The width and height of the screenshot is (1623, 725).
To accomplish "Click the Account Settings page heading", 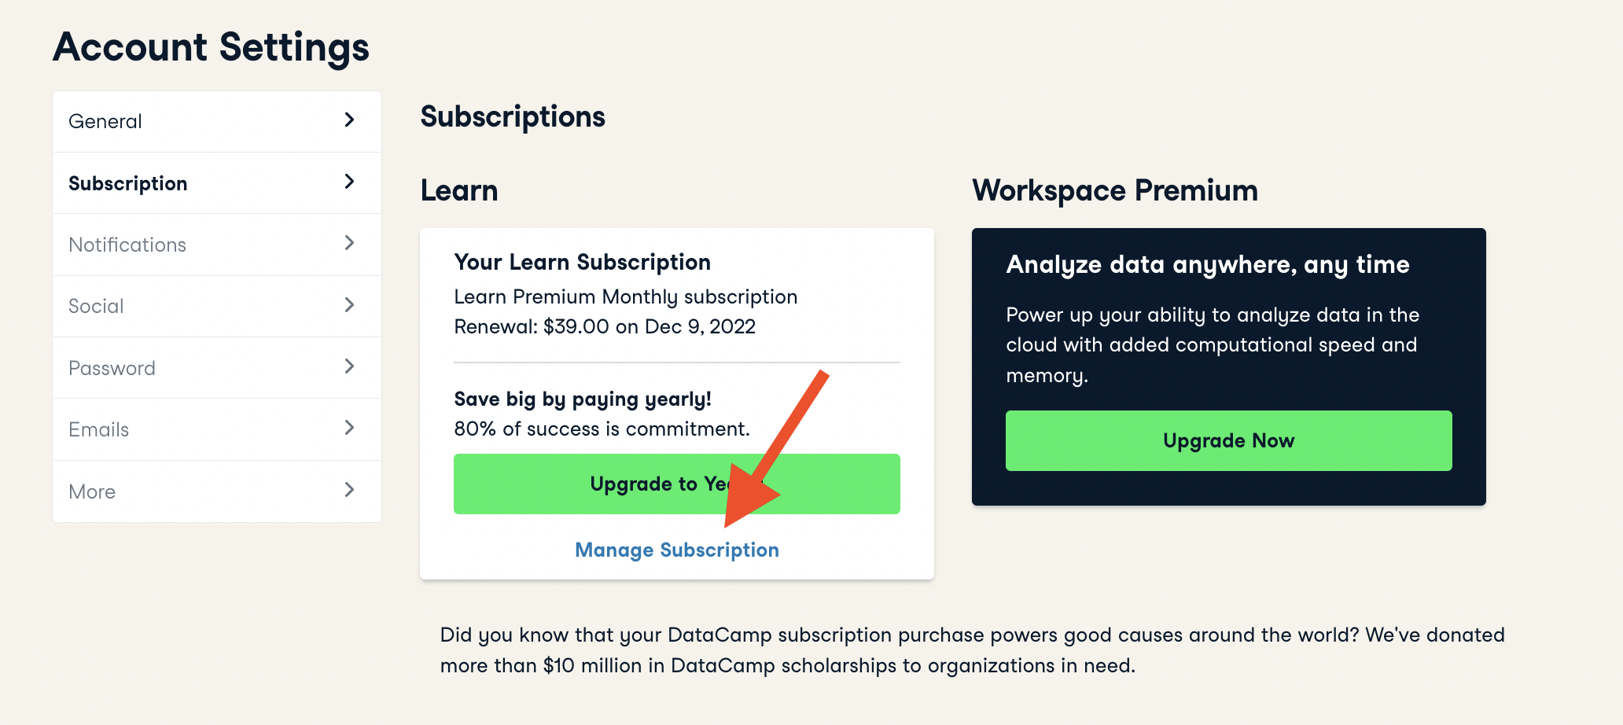I will pos(211,47).
